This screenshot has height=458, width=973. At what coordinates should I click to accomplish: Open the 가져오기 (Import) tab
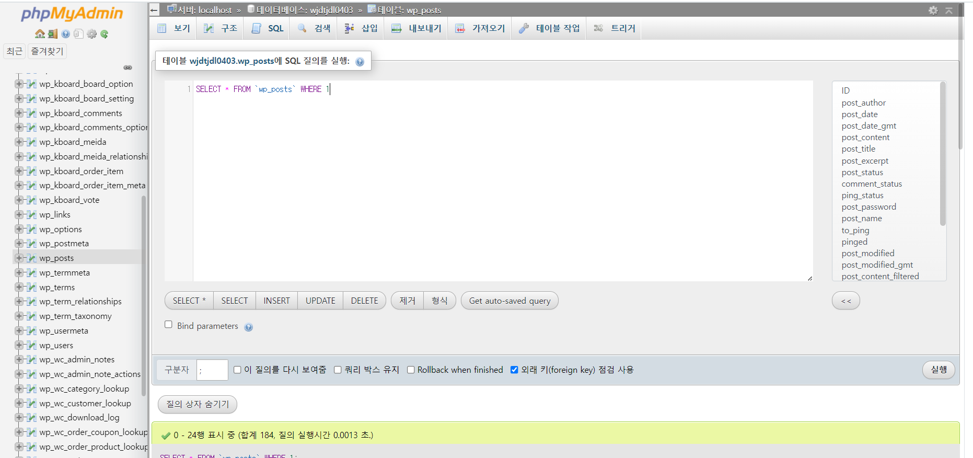click(480, 28)
